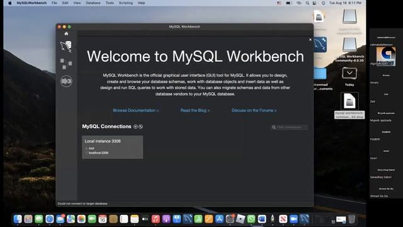Open Zoom from the Dock
The height and width of the screenshot is (227, 403).
point(293,219)
